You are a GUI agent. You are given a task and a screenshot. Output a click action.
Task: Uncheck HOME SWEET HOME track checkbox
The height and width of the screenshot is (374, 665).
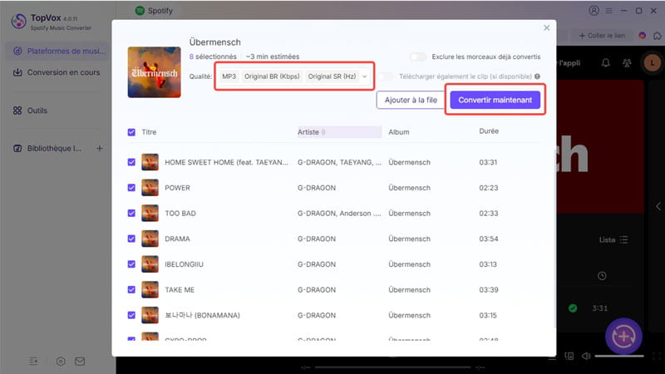click(x=131, y=162)
